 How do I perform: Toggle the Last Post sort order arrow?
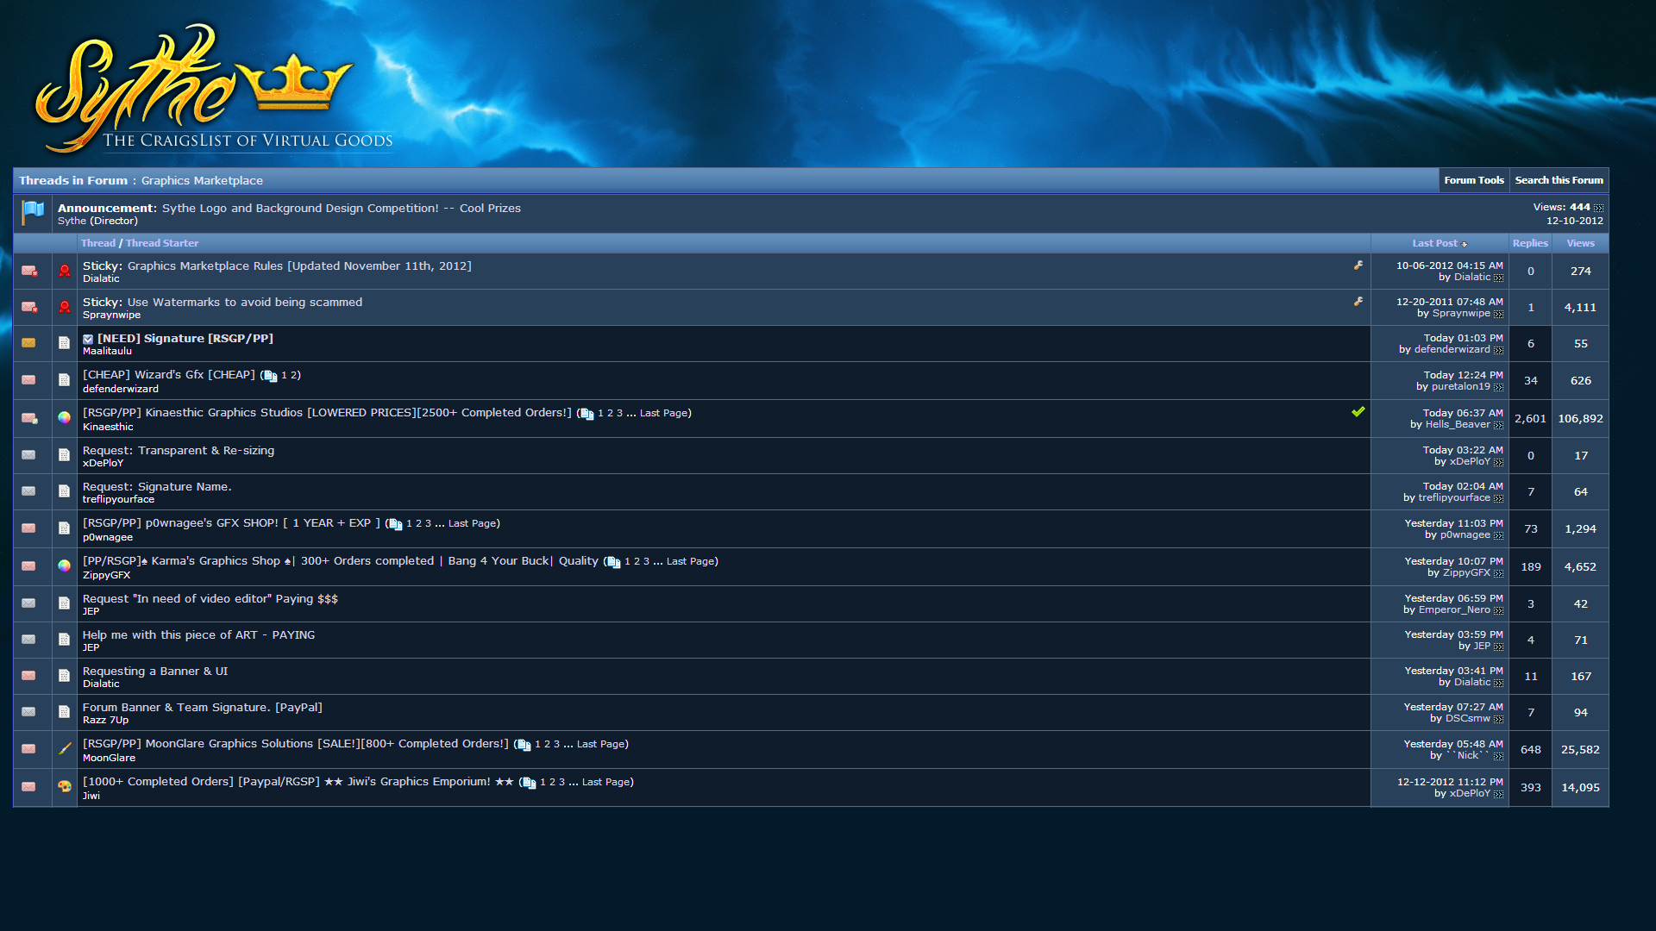(1465, 244)
